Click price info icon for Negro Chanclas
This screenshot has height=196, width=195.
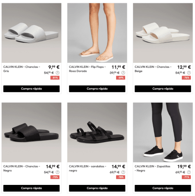(x=57, y=172)
